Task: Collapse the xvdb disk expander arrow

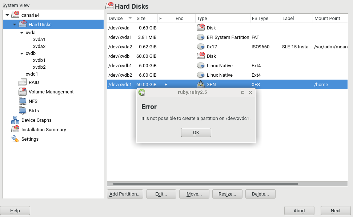Action: pyautogui.click(x=22, y=53)
